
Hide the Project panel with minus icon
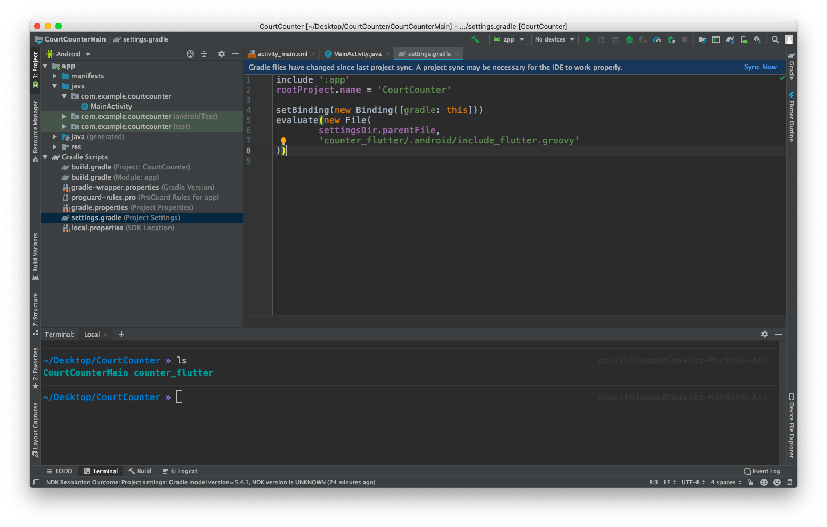[x=236, y=54]
